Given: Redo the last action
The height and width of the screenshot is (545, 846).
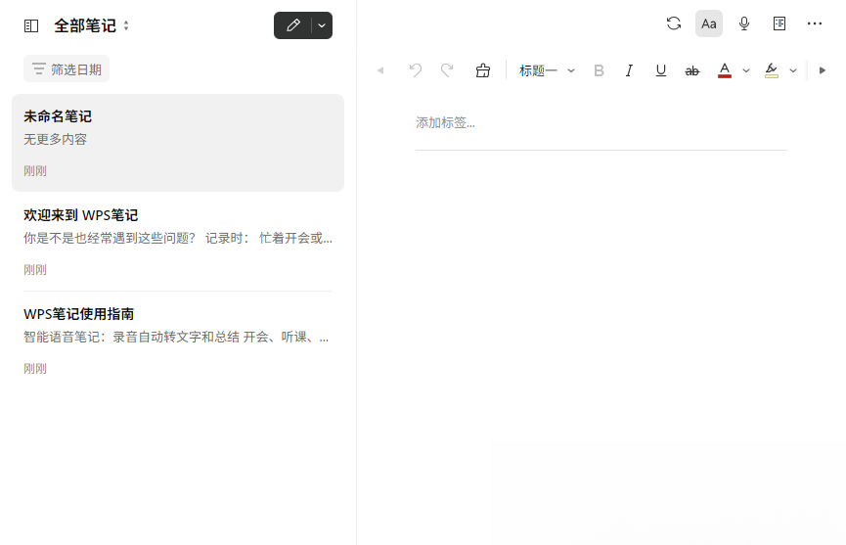Looking at the screenshot, I should (447, 70).
